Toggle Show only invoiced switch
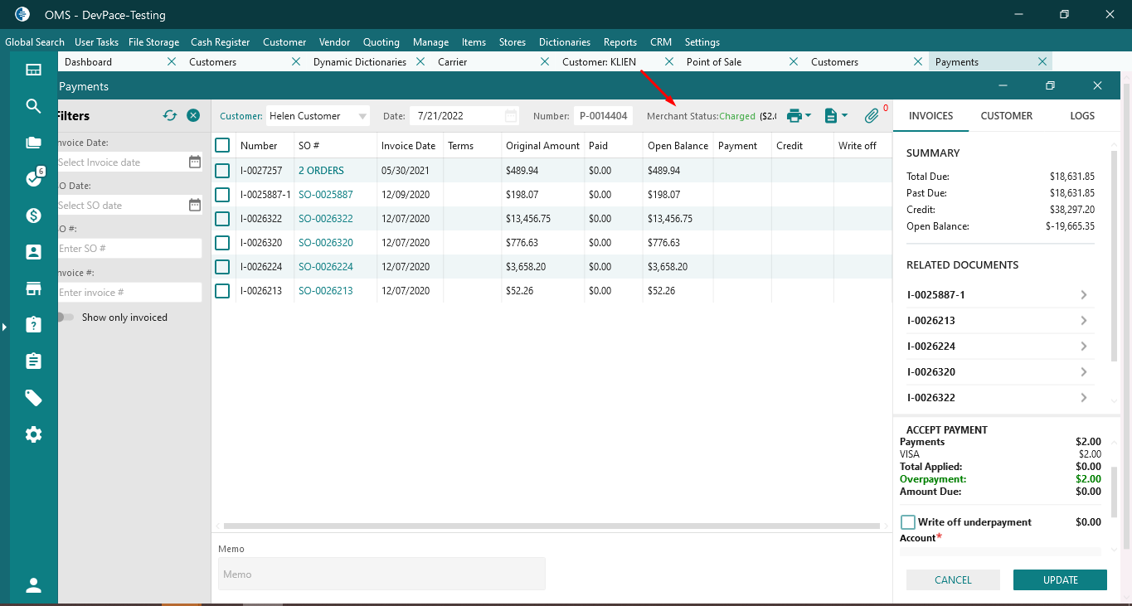 pos(65,318)
